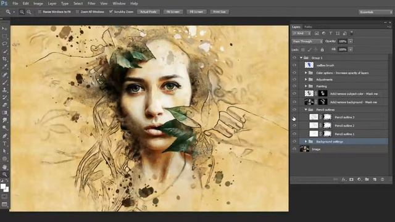Select the Eraser tool

pyautogui.click(x=4, y=105)
